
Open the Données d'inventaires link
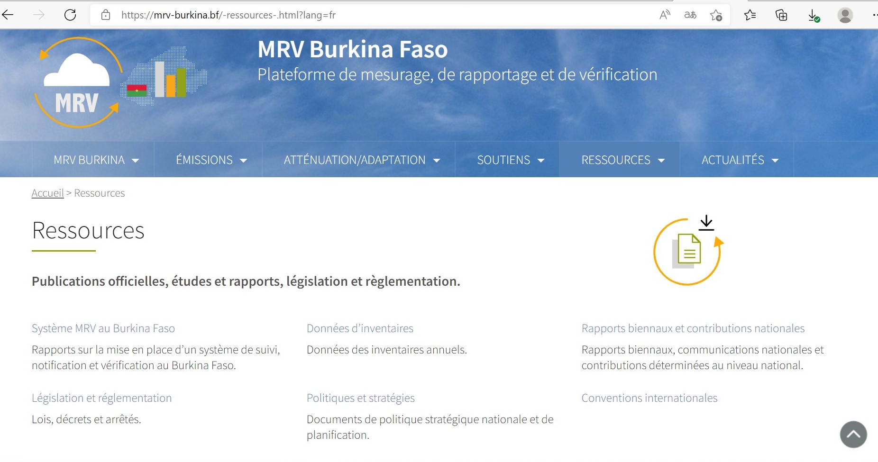(x=360, y=328)
